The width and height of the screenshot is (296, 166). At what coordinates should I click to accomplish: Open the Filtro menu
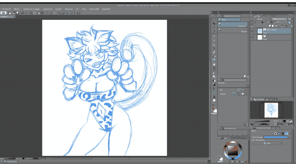coord(84,9)
